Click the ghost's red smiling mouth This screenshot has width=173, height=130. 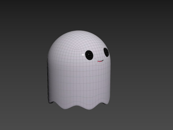point(101,61)
